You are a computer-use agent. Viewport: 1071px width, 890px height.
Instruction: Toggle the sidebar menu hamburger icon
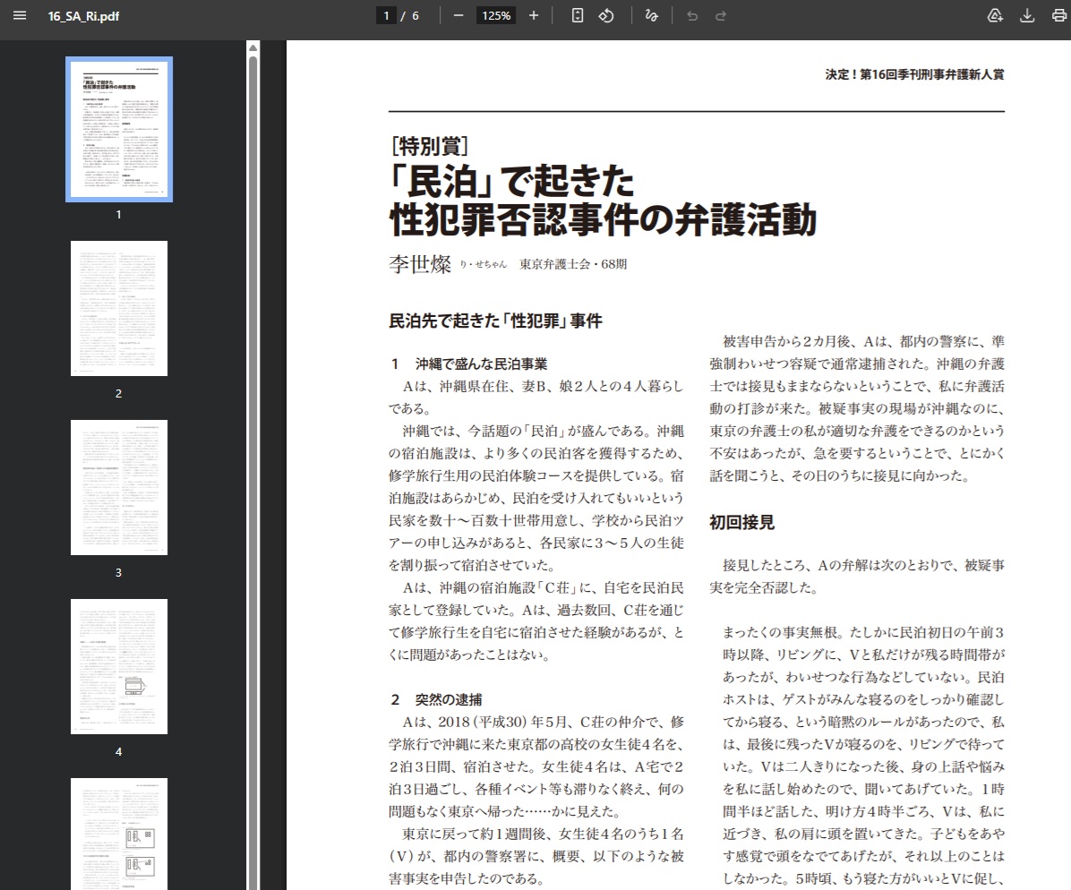[x=20, y=16]
